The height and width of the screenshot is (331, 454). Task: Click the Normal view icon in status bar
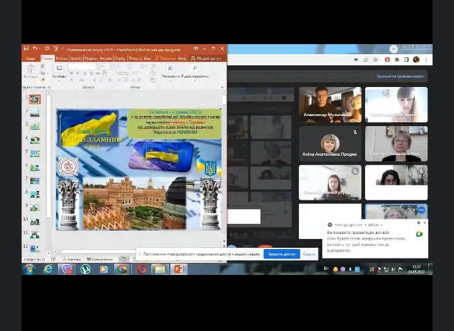click(x=124, y=259)
